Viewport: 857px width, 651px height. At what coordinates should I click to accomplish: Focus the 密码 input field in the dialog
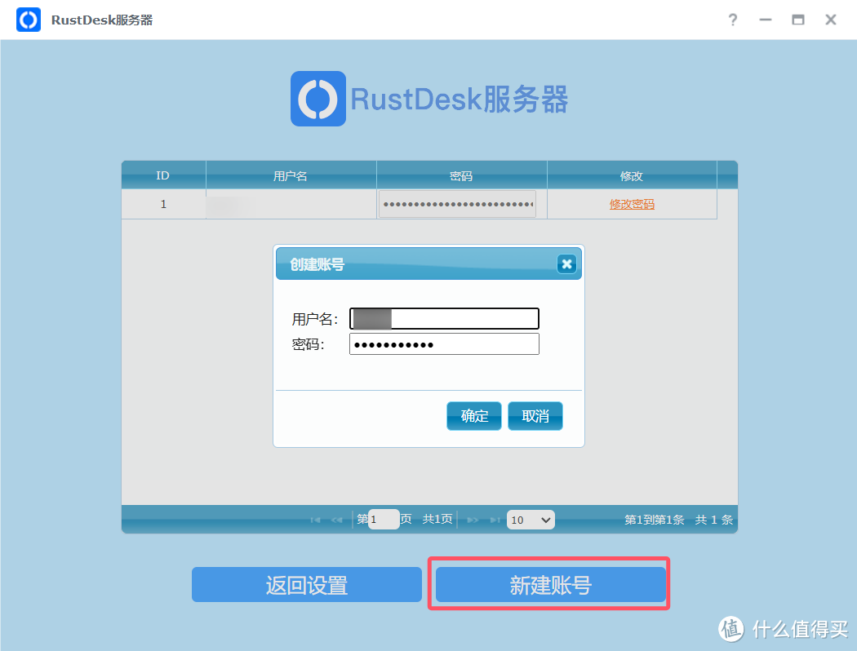444,343
